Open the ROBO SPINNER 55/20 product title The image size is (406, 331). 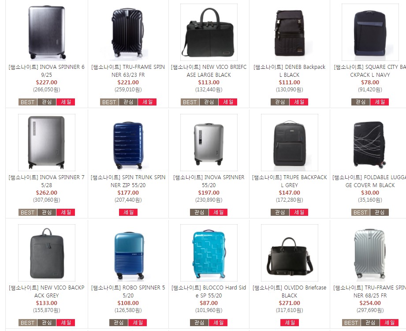(x=128, y=291)
